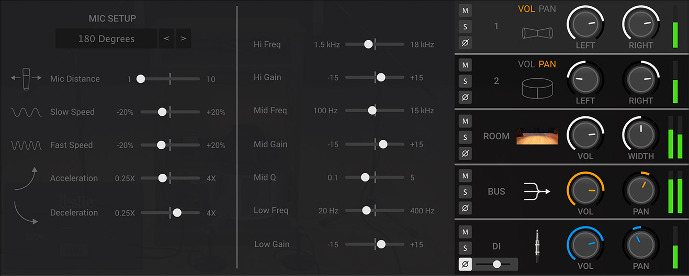689x276 pixels.
Task: Switch channel 2 to VOL mode
Action: coord(526,64)
